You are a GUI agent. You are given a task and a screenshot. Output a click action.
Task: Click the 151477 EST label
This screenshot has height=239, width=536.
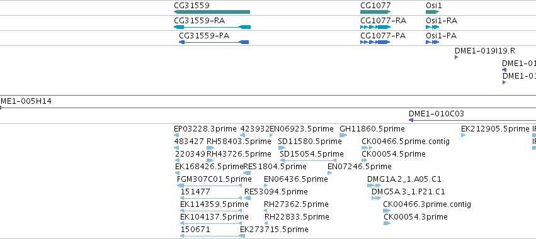pyautogui.click(x=195, y=192)
